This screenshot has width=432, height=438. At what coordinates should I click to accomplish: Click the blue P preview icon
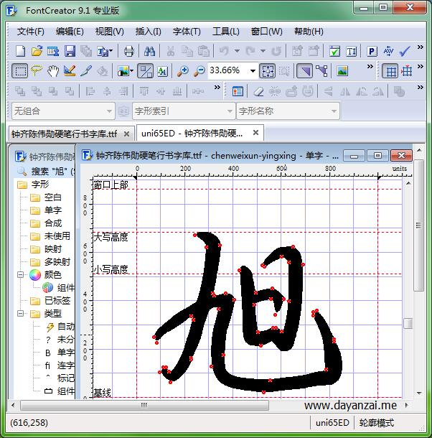click(x=372, y=51)
